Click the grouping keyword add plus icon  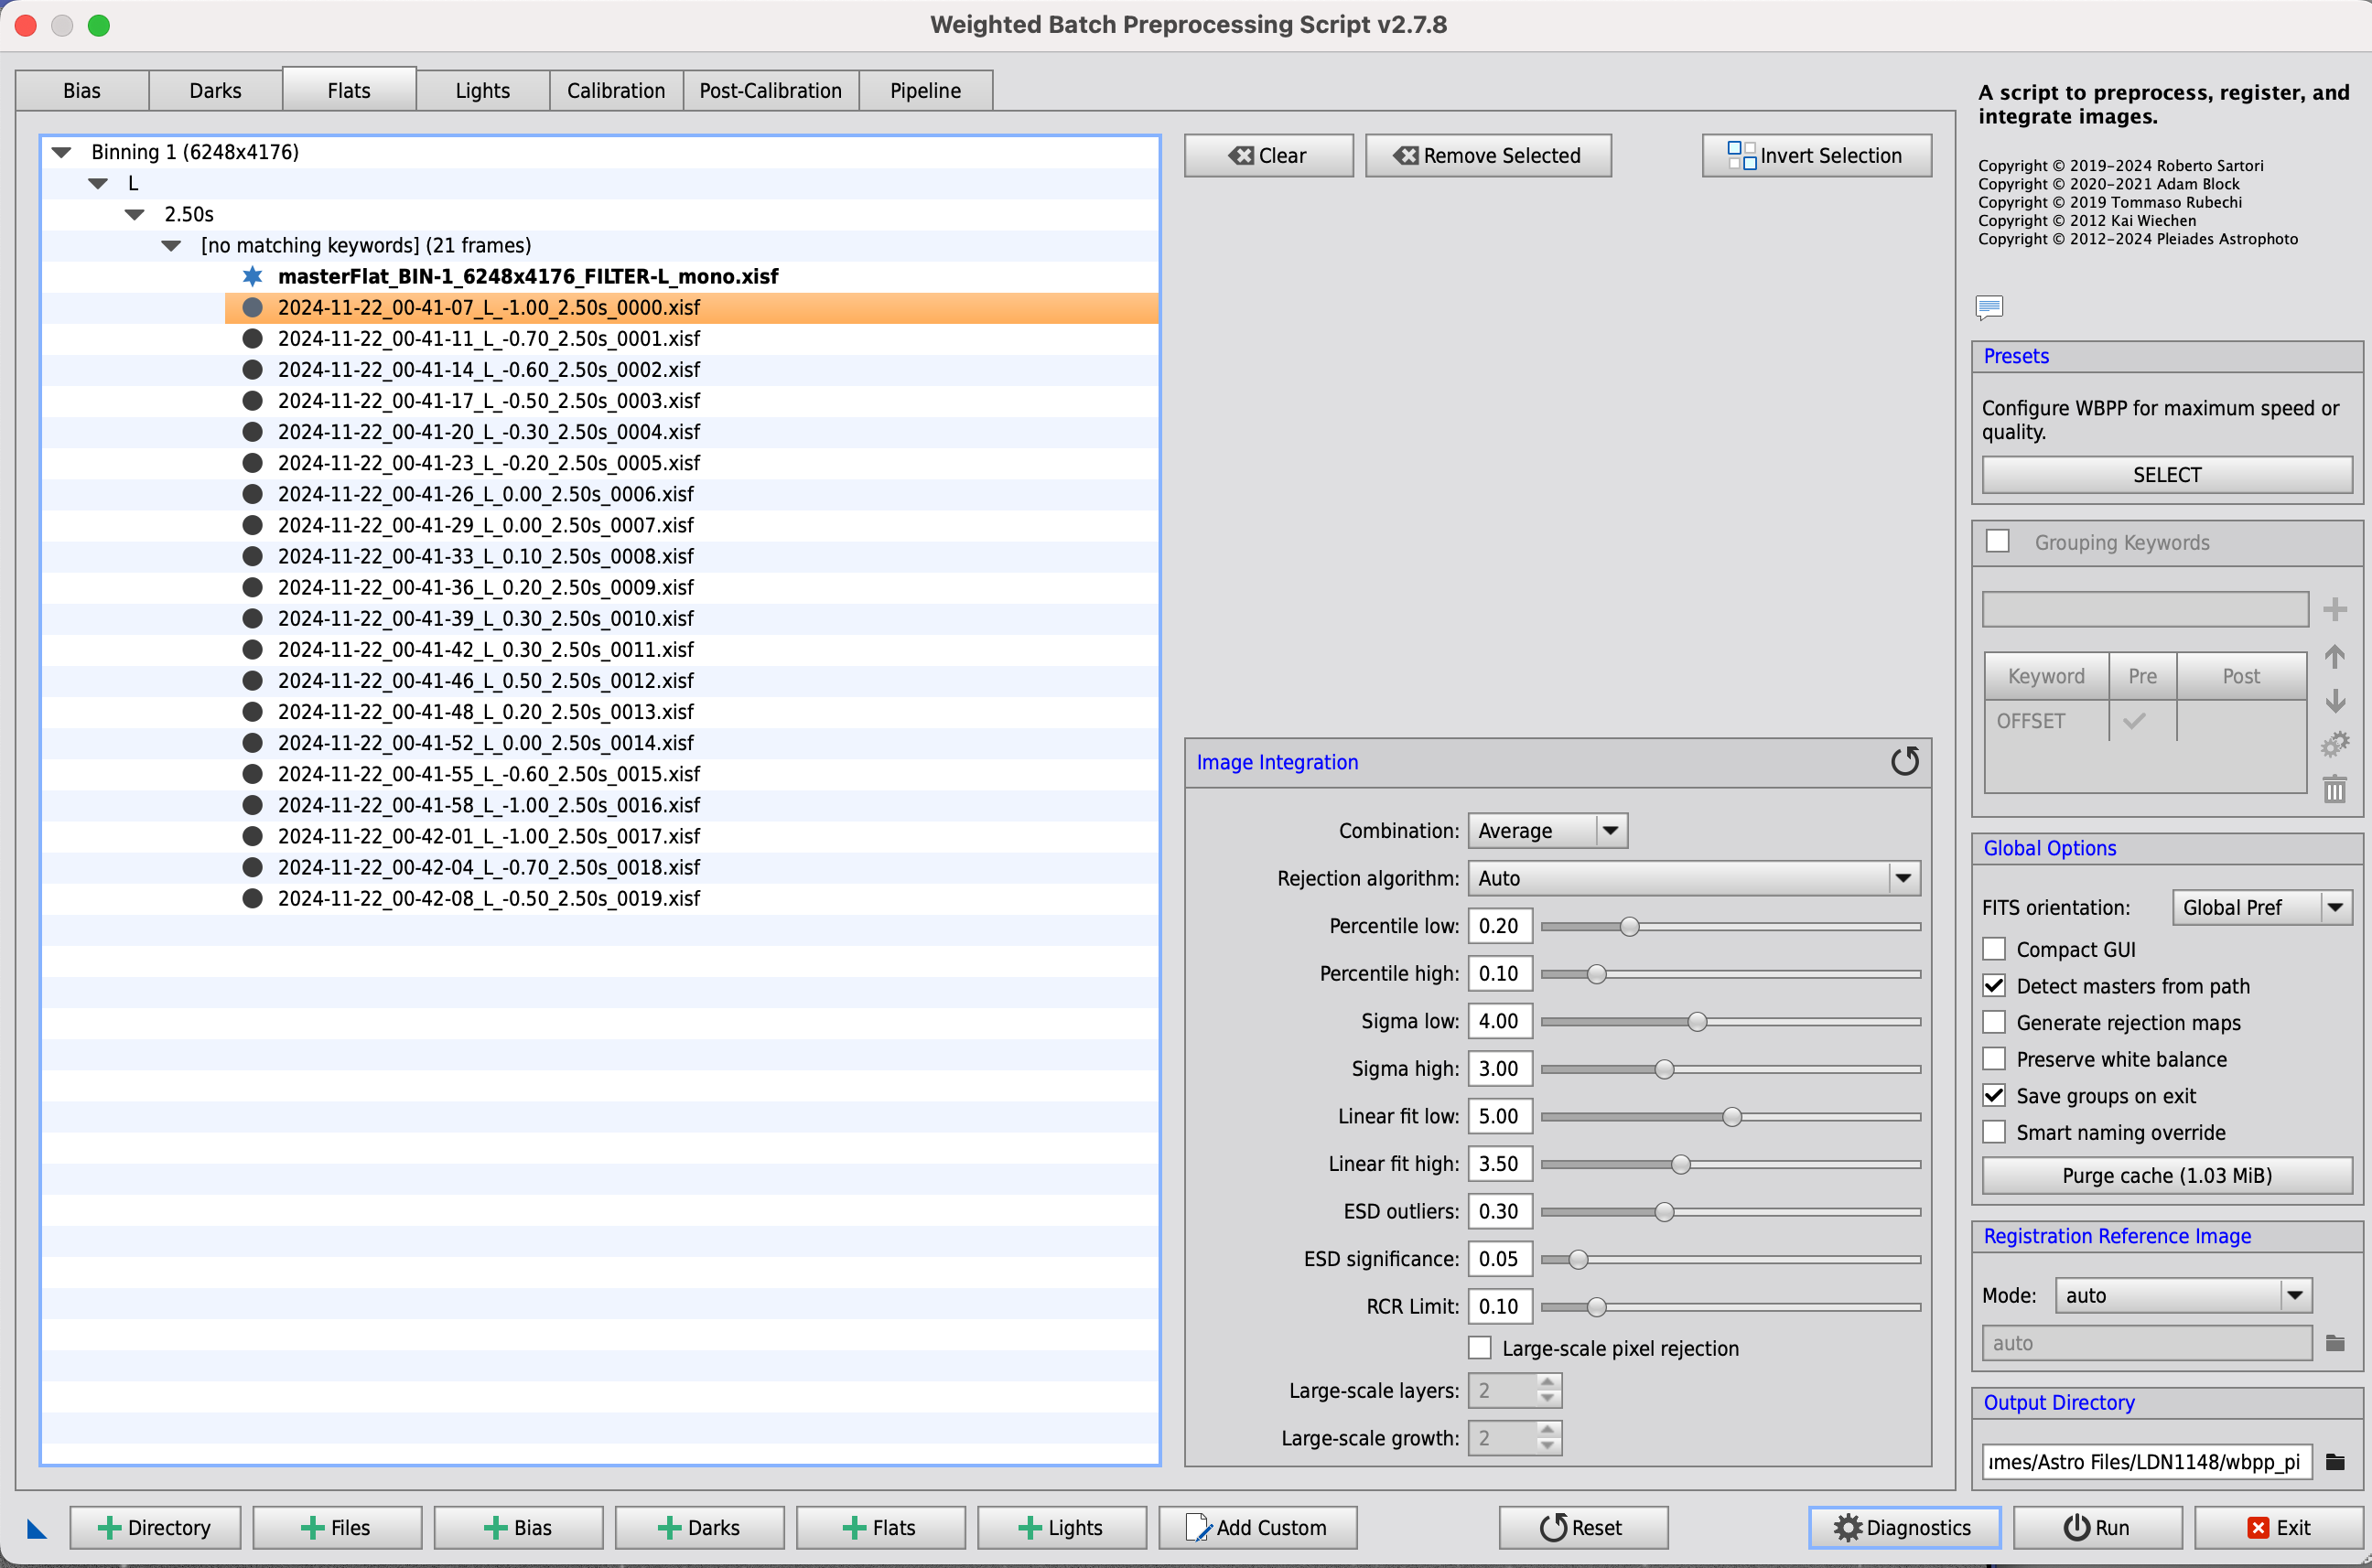[x=2334, y=609]
